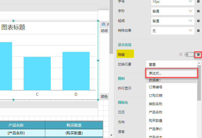This screenshot has height=138, width=202.
Task: Click the binding square beside 字形 dropdown
Action: point(199,11)
